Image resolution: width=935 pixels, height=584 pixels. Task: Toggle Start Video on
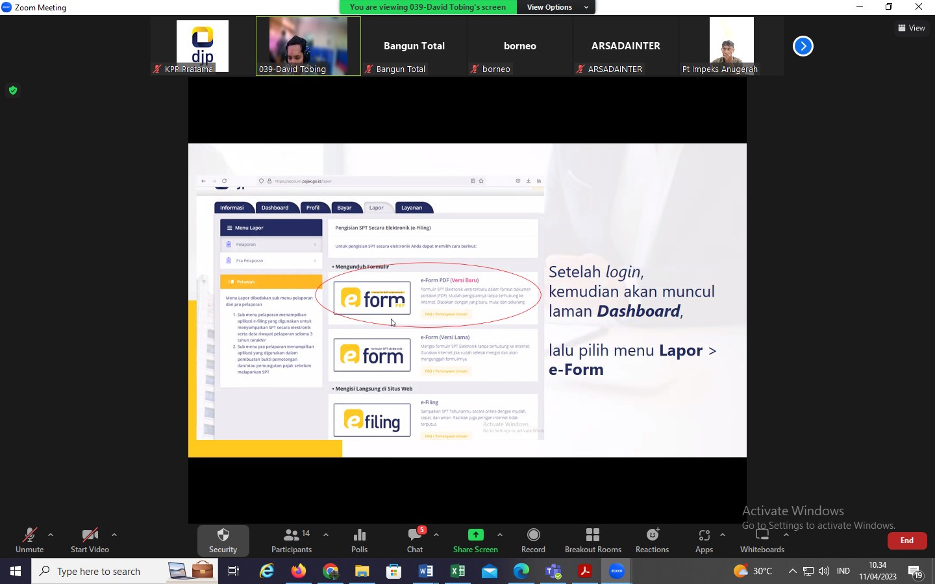[x=90, y=541]
